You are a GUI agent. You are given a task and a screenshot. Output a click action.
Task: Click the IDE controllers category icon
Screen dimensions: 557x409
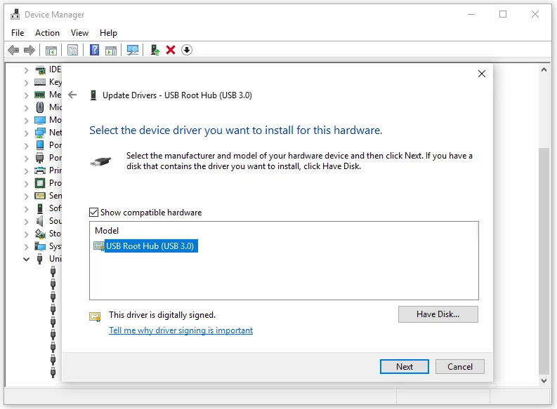[40, 70]
